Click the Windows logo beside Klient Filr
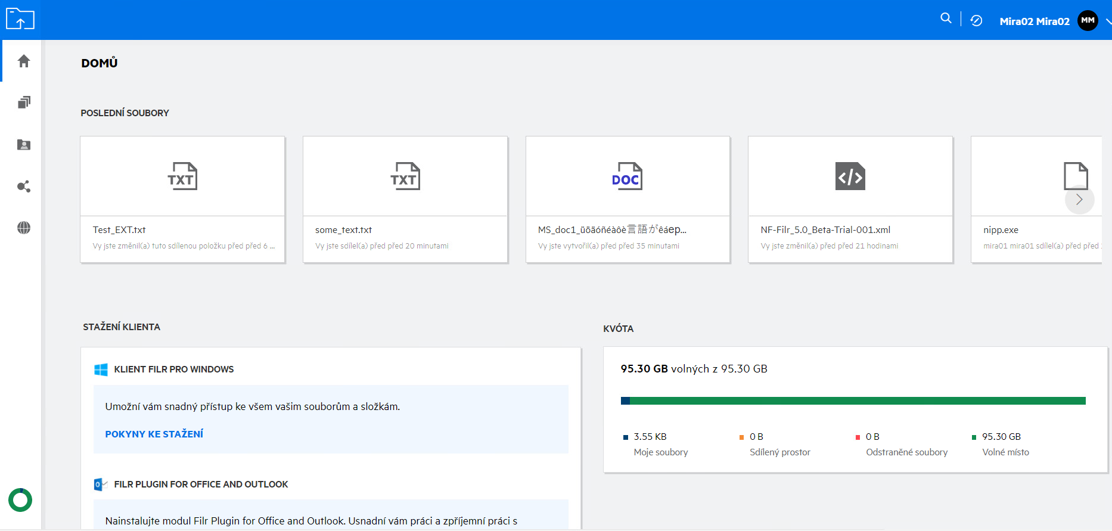The width and height of the screenshot is (1112, 531). (x=101, y=369)
